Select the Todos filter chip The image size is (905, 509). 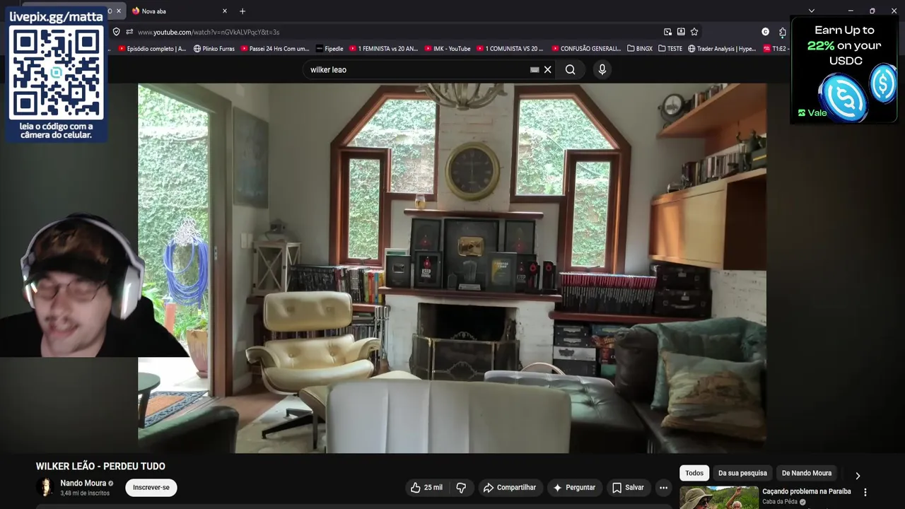[694, 473]
